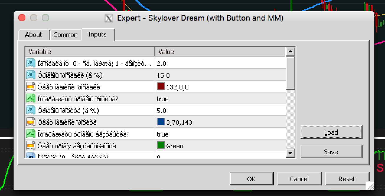Select variable name 'Óðîâåíü ïðîôèòà (â %)'
The width and height of the screenshot is (385, 196).
click(x=68, y=111)
